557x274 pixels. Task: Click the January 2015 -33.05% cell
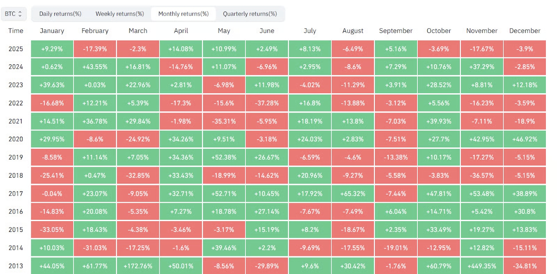[52, 230]
